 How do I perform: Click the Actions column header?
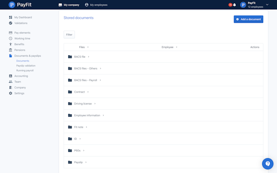255,47
